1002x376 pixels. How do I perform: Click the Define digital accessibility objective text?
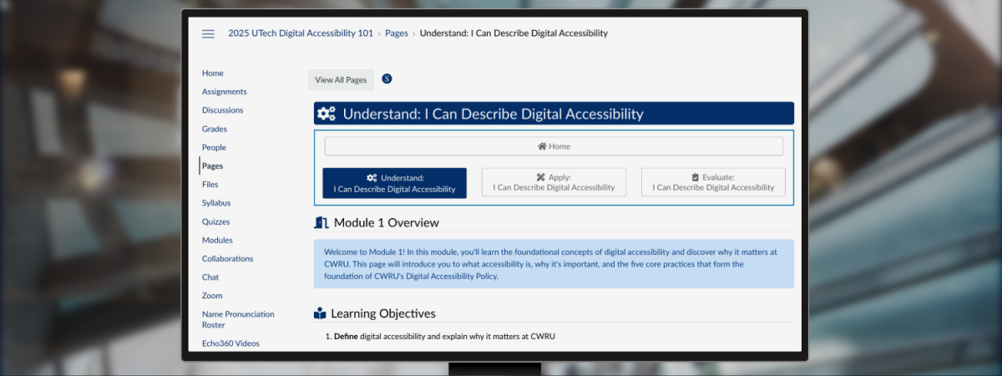coord(444,337)
